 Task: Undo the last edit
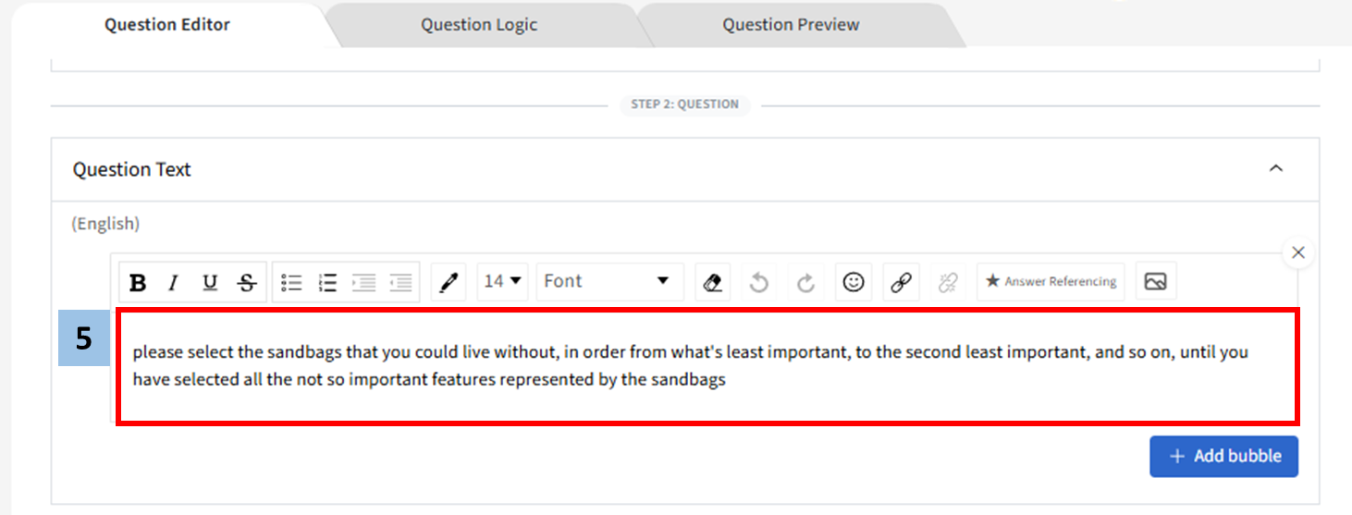[759, 282]
